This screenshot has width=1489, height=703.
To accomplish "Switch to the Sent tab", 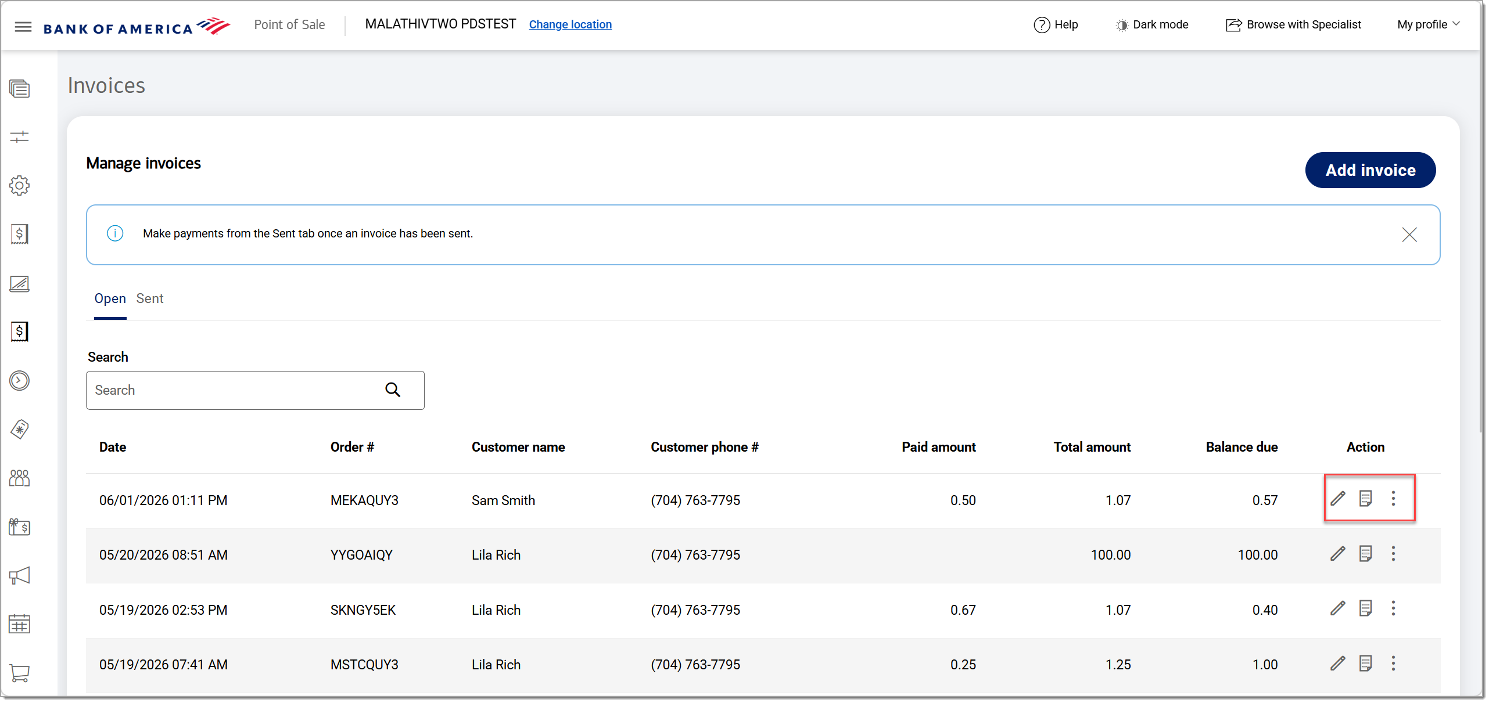I will [150, 298].
